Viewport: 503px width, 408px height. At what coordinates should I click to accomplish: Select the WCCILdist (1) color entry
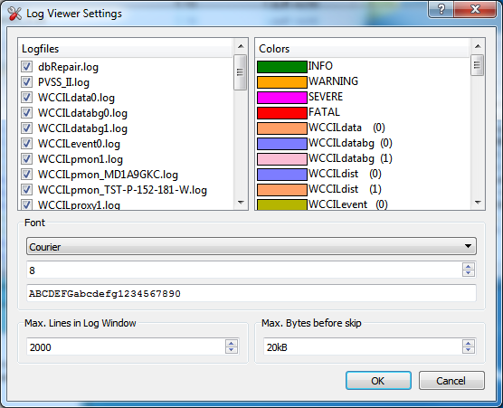click(x=345, y=189)
